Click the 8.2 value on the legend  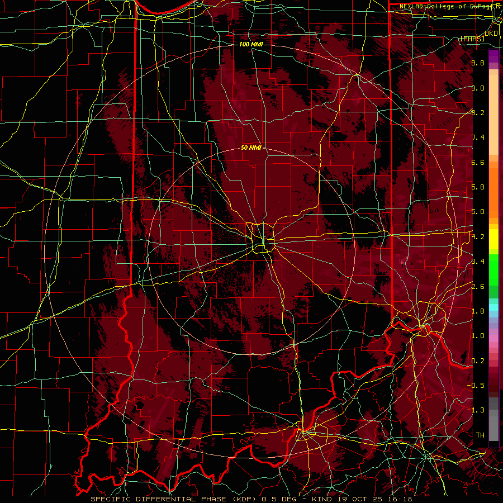pos(478,112)
